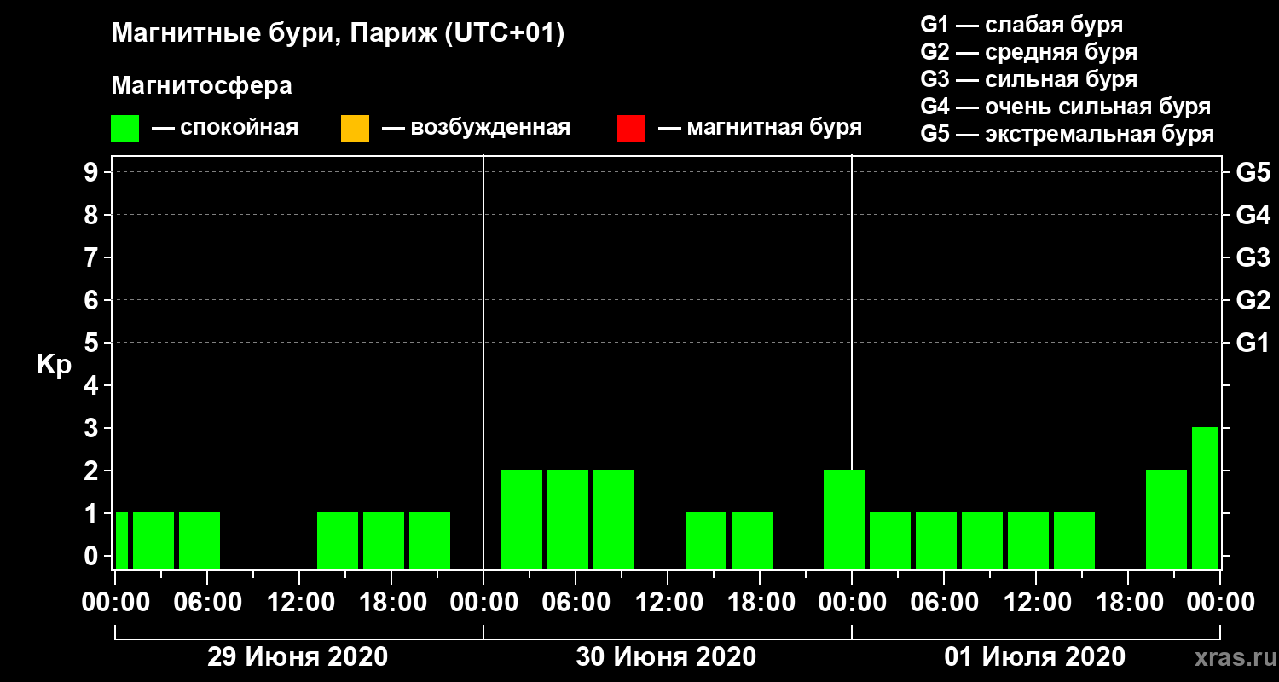
Task: Click the "01 Июля 2020" date label
Action: tap(1034, 657)
